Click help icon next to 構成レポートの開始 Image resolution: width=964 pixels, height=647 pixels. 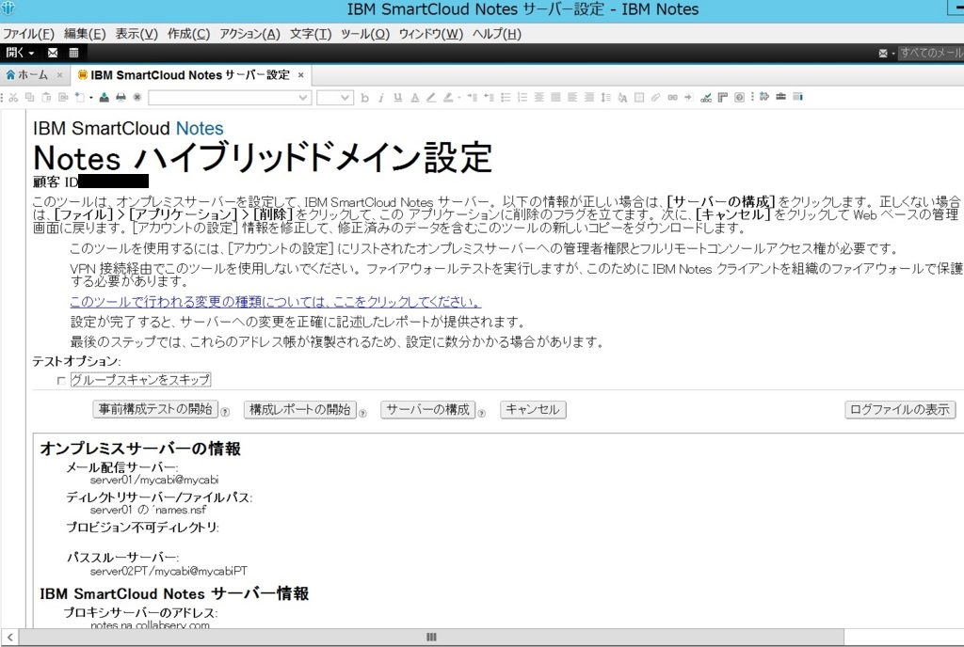point(362,413)
